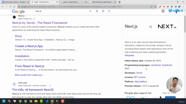Toggle the browser side panel

[x=176, y=7]
